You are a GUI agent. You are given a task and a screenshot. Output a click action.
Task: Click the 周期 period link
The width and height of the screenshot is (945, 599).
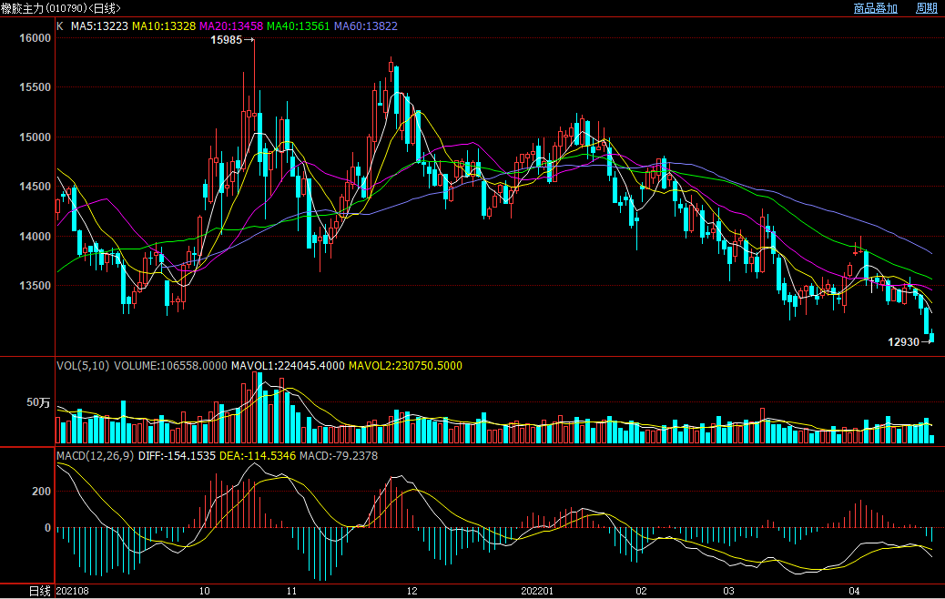926,8
